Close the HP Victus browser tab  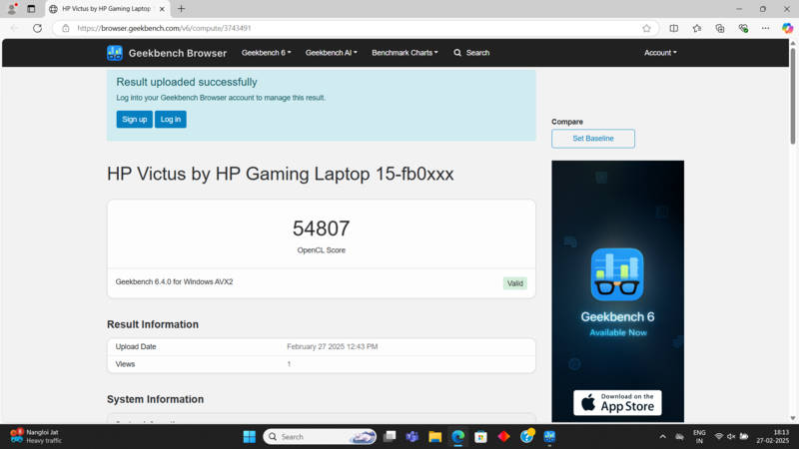pos(162,9)
